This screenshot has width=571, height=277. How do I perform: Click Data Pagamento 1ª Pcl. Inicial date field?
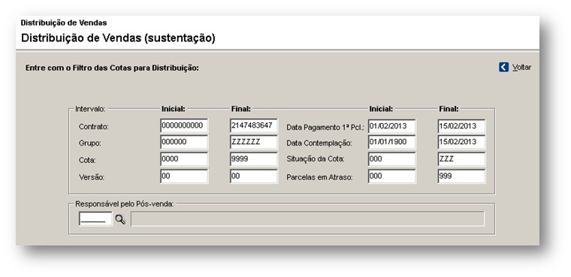(x=392, y=126)
